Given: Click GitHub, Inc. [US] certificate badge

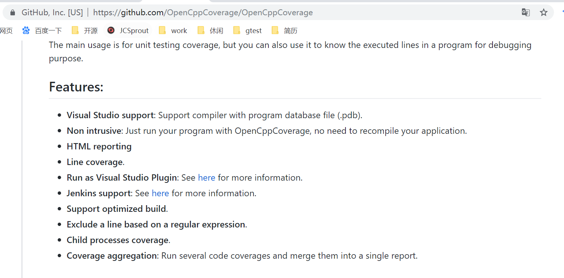Looking at the screenshot, I should click(52, 12).
